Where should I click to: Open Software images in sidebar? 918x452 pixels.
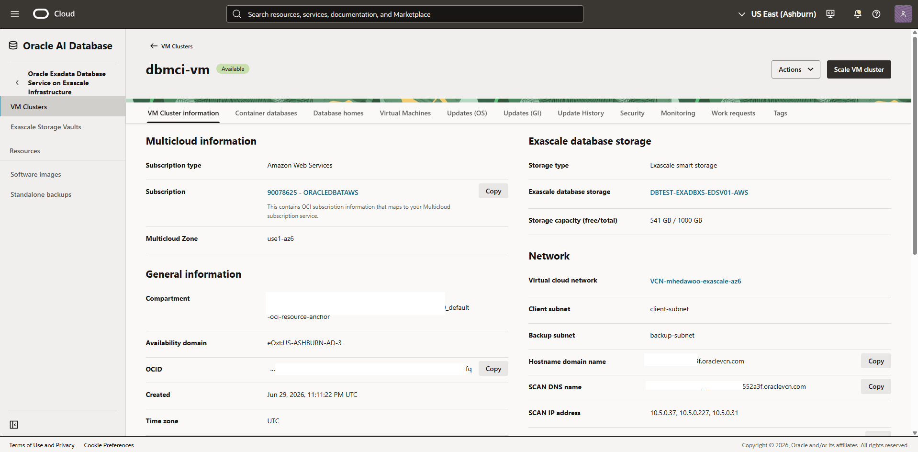[63, 174]
